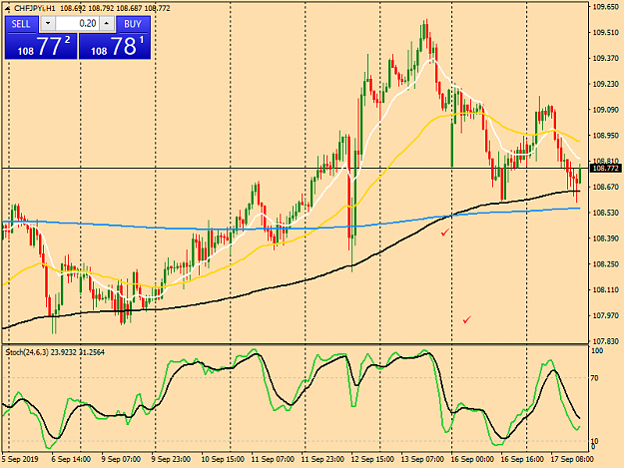624x468 pixels.
Task: Click the Stochastic level 70 label
Action: coord(595,378)
